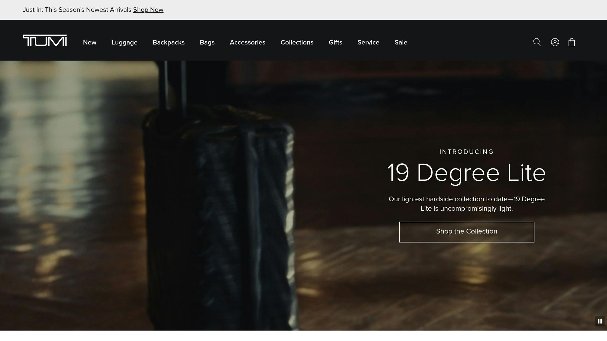Click the lightest hardside collection description
This screenshot has width=607, height=341.
tap(467, 204)
